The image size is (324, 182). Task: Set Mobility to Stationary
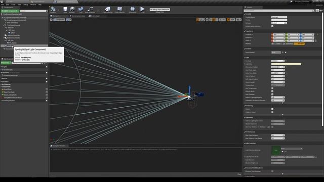(288, 44)
